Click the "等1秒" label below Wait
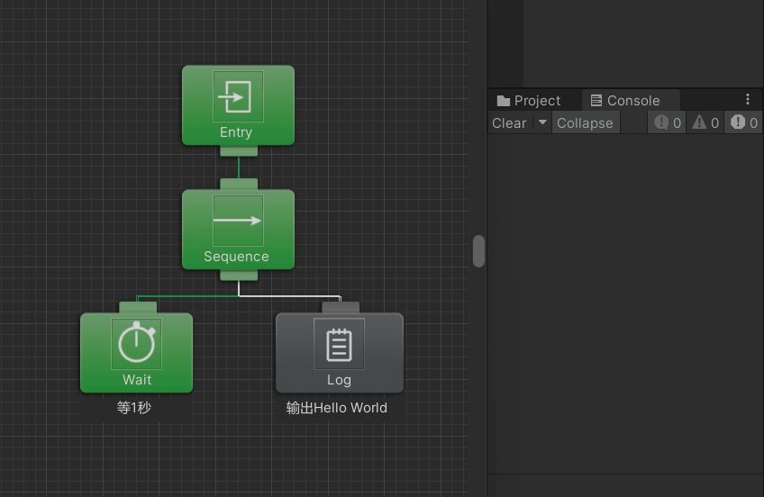 coord(134,408)
